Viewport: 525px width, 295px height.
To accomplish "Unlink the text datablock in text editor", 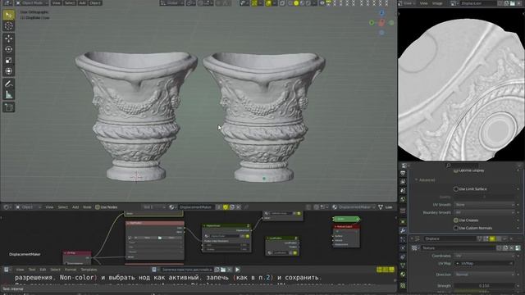I will coord(230,270).
